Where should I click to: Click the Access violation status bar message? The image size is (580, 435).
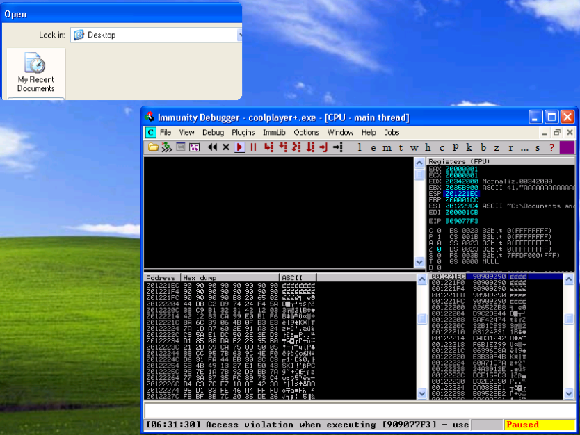click(307, 425)
